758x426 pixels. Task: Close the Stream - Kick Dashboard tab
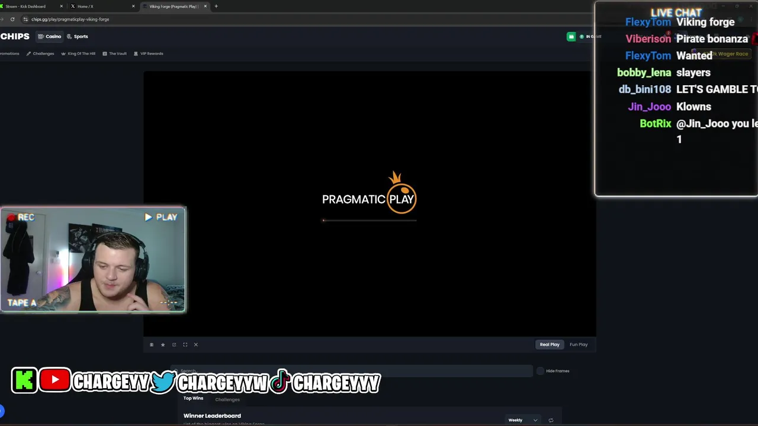[x=61, y=7]
